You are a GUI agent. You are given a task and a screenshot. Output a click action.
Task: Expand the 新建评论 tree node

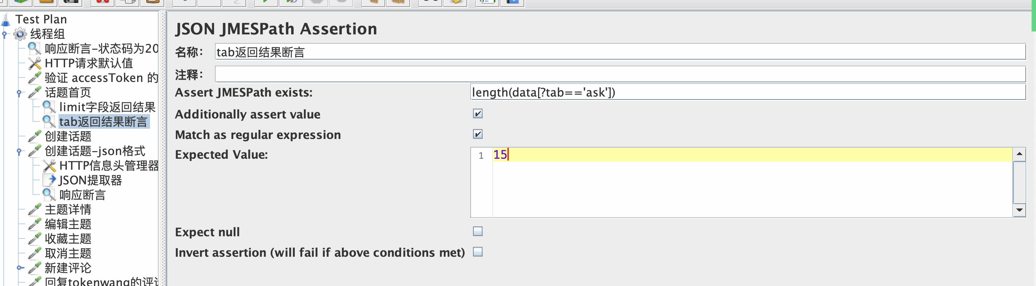click(x=19, y=267)
